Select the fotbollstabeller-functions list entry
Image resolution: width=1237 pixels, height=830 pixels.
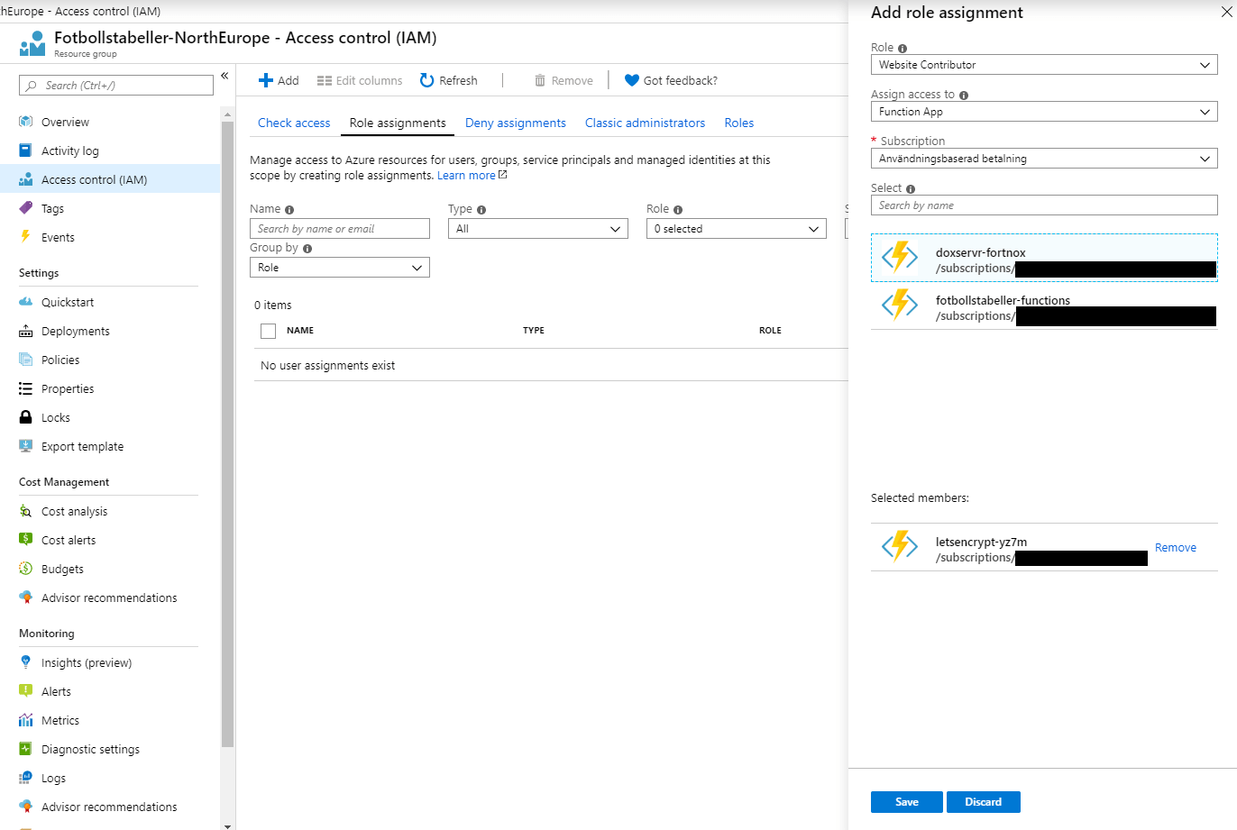[1044, 307]
